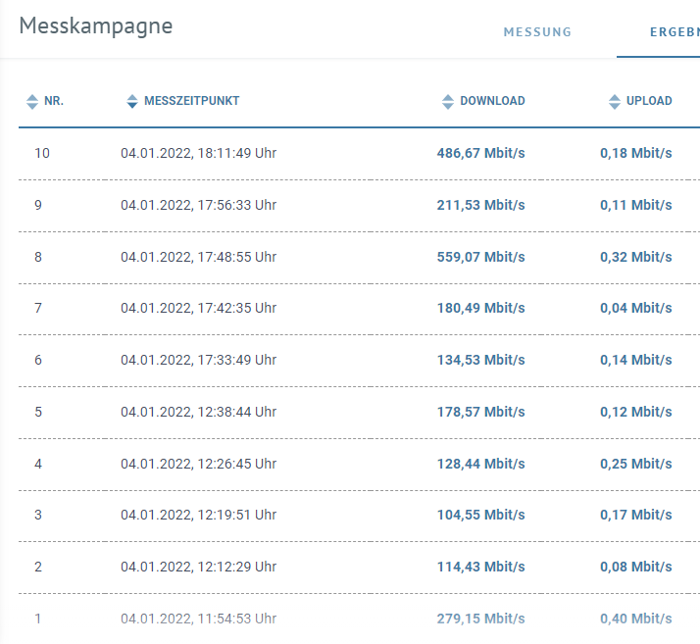Image resolution: width=700 pixels, height=644 pixels.
Task: Click the 17:42:35 Uhr timestamp
Action: coord(198,308)
